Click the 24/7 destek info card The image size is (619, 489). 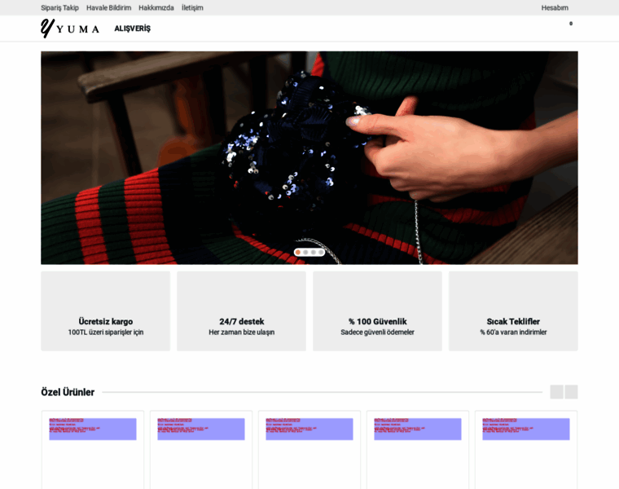(x=241, y=311)
